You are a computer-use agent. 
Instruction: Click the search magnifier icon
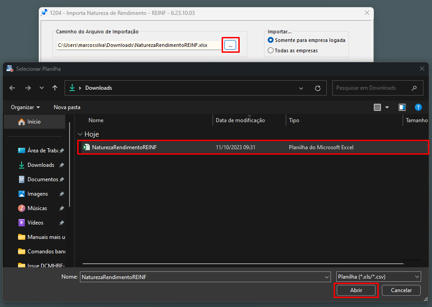coord(414,88)
